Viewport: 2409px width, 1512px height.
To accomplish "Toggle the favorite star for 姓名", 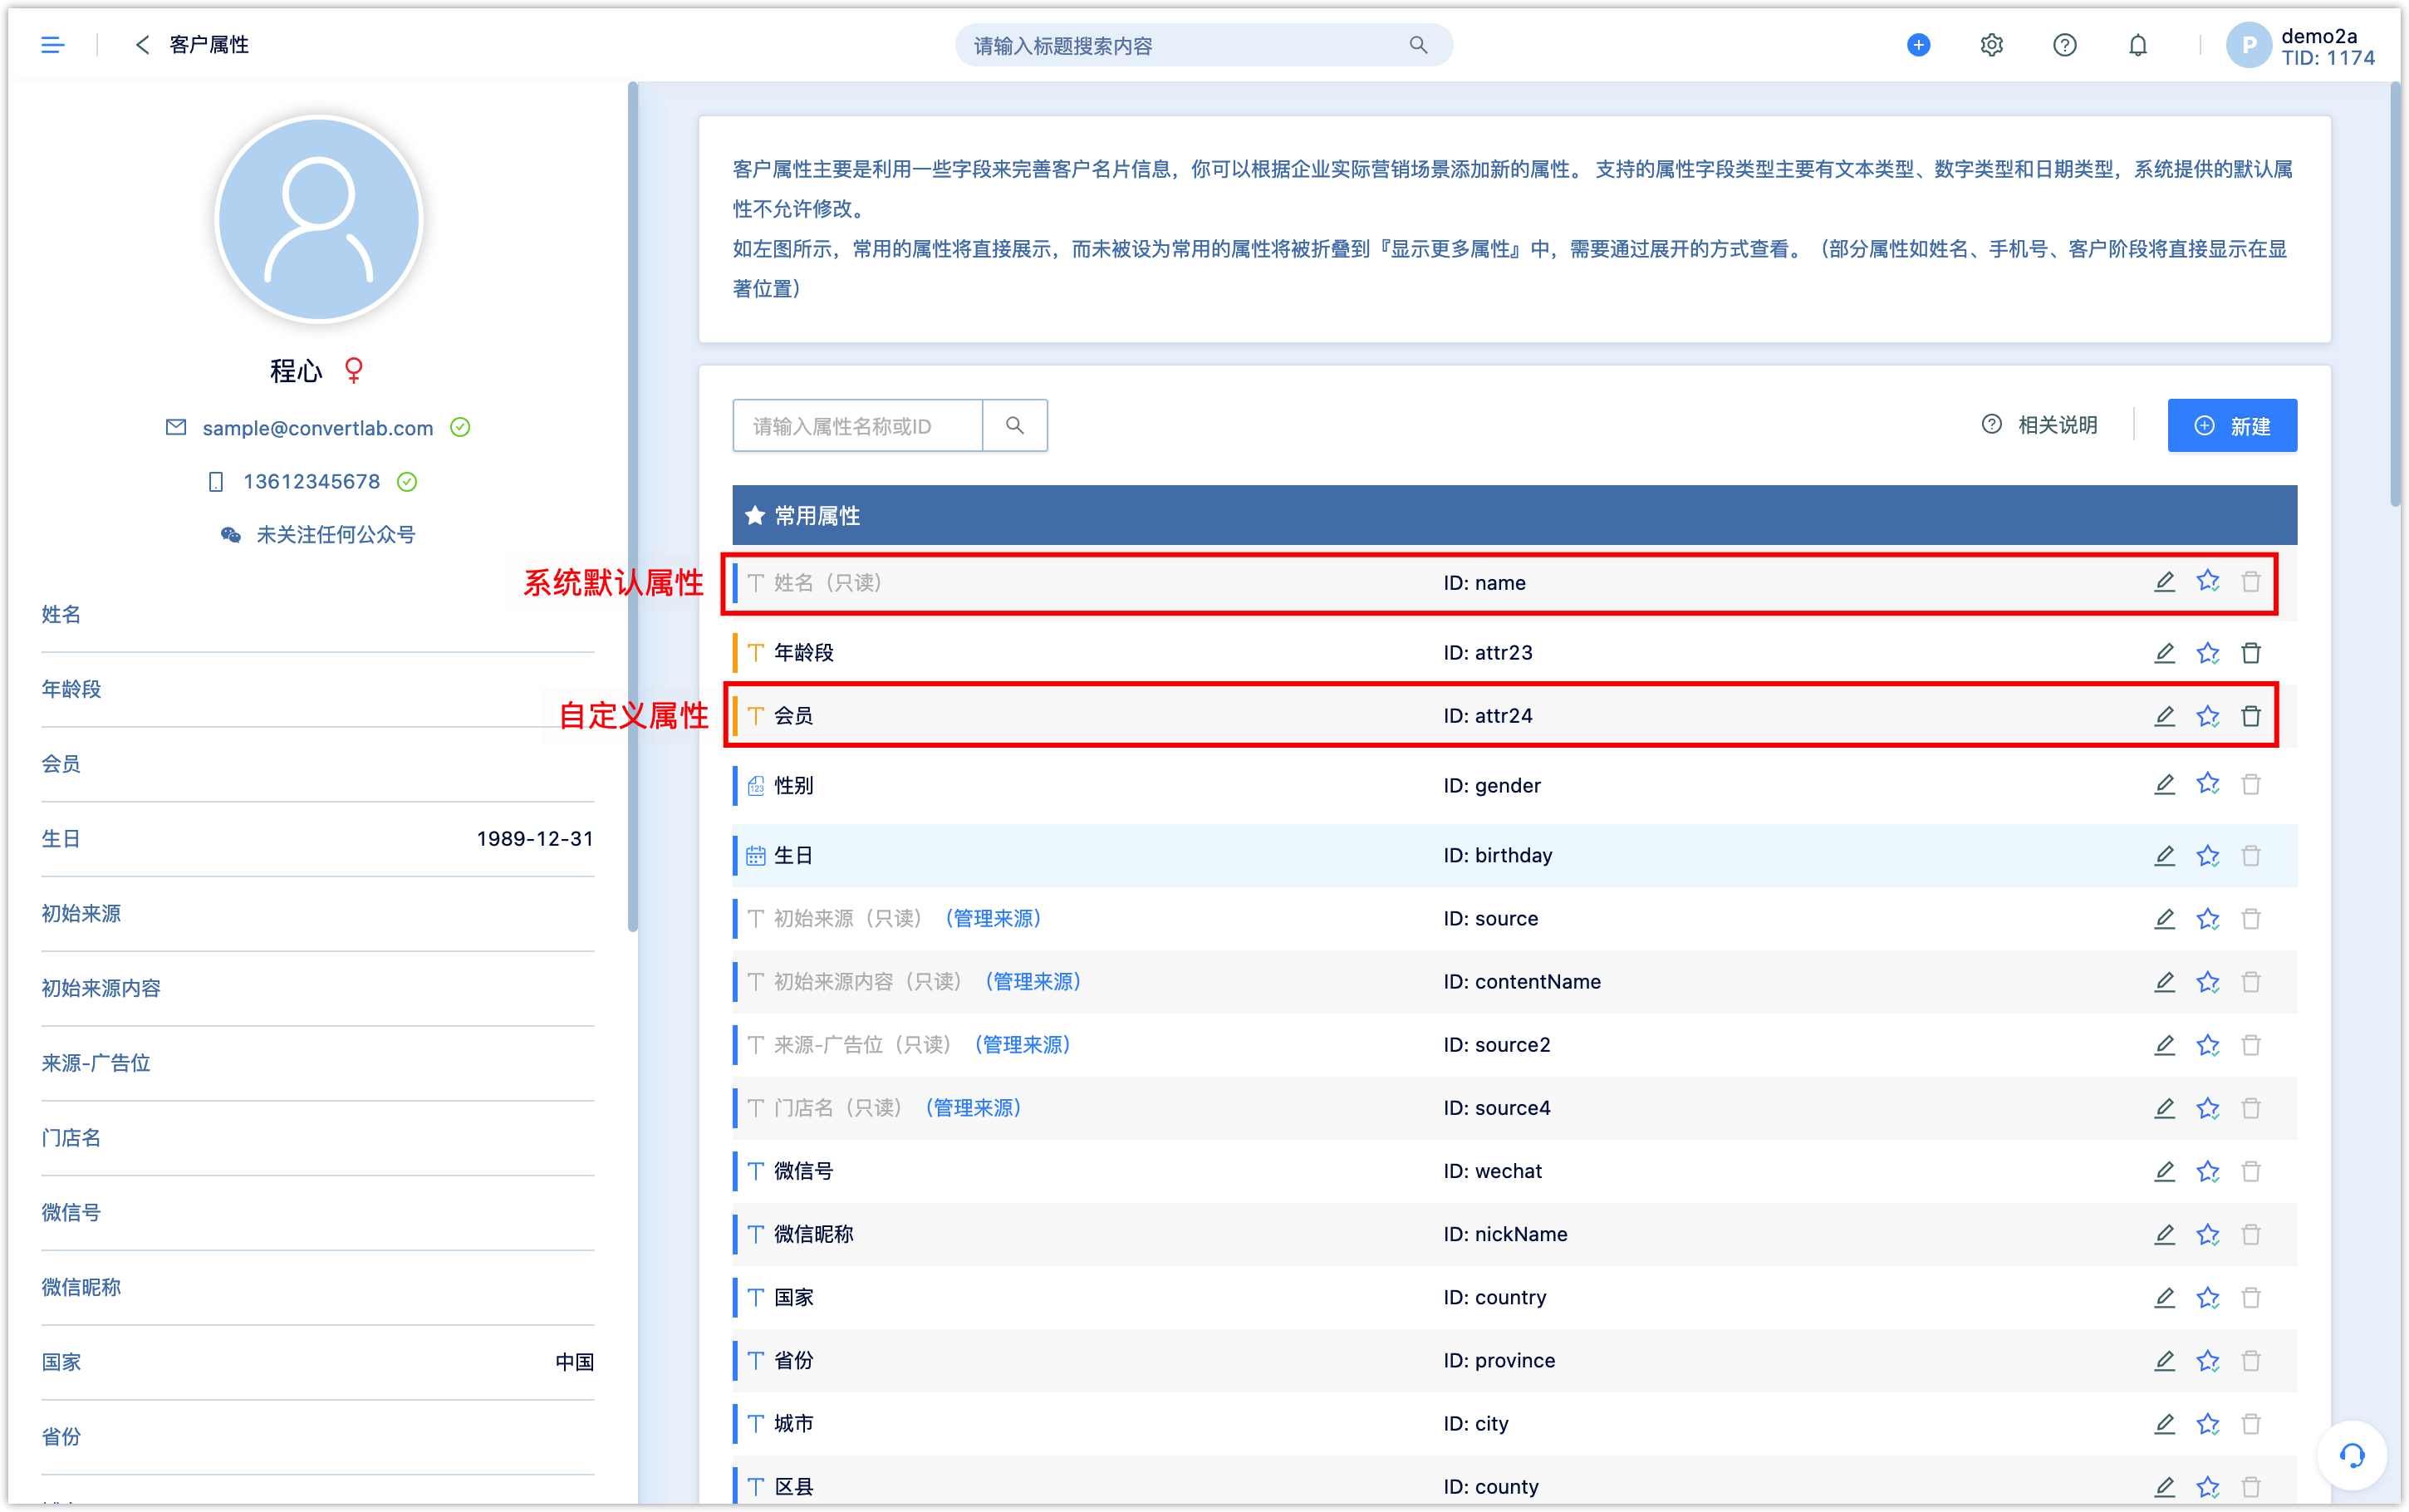I will [x=2207, y=581].
